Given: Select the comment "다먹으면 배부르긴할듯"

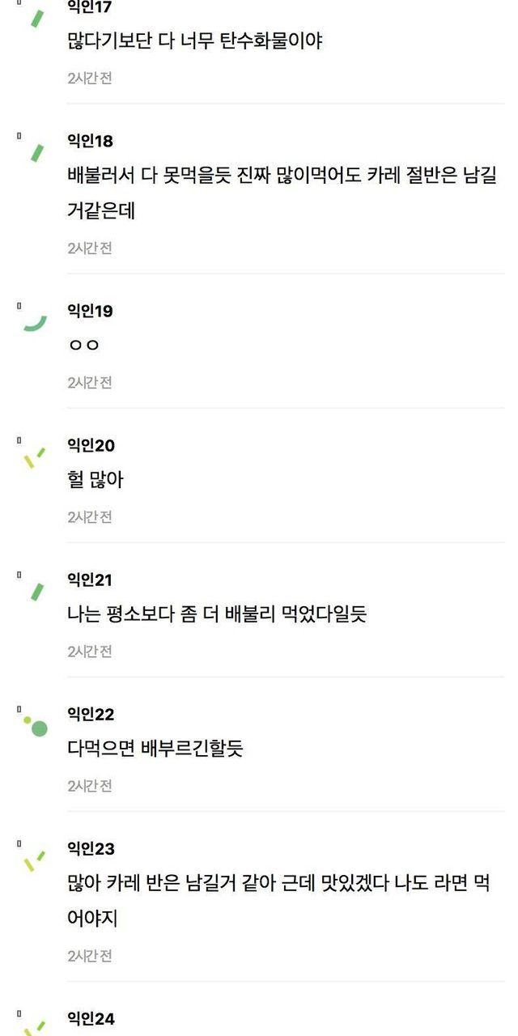Looking at the screenshot, I should click(x=155, y=749).
